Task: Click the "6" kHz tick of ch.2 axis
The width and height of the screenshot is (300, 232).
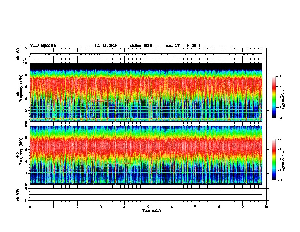Action: (26, 150)
